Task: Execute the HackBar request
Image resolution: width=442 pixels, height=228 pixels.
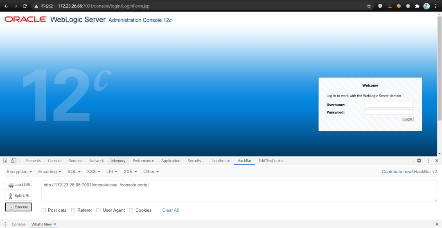Action: coord(18,207)
